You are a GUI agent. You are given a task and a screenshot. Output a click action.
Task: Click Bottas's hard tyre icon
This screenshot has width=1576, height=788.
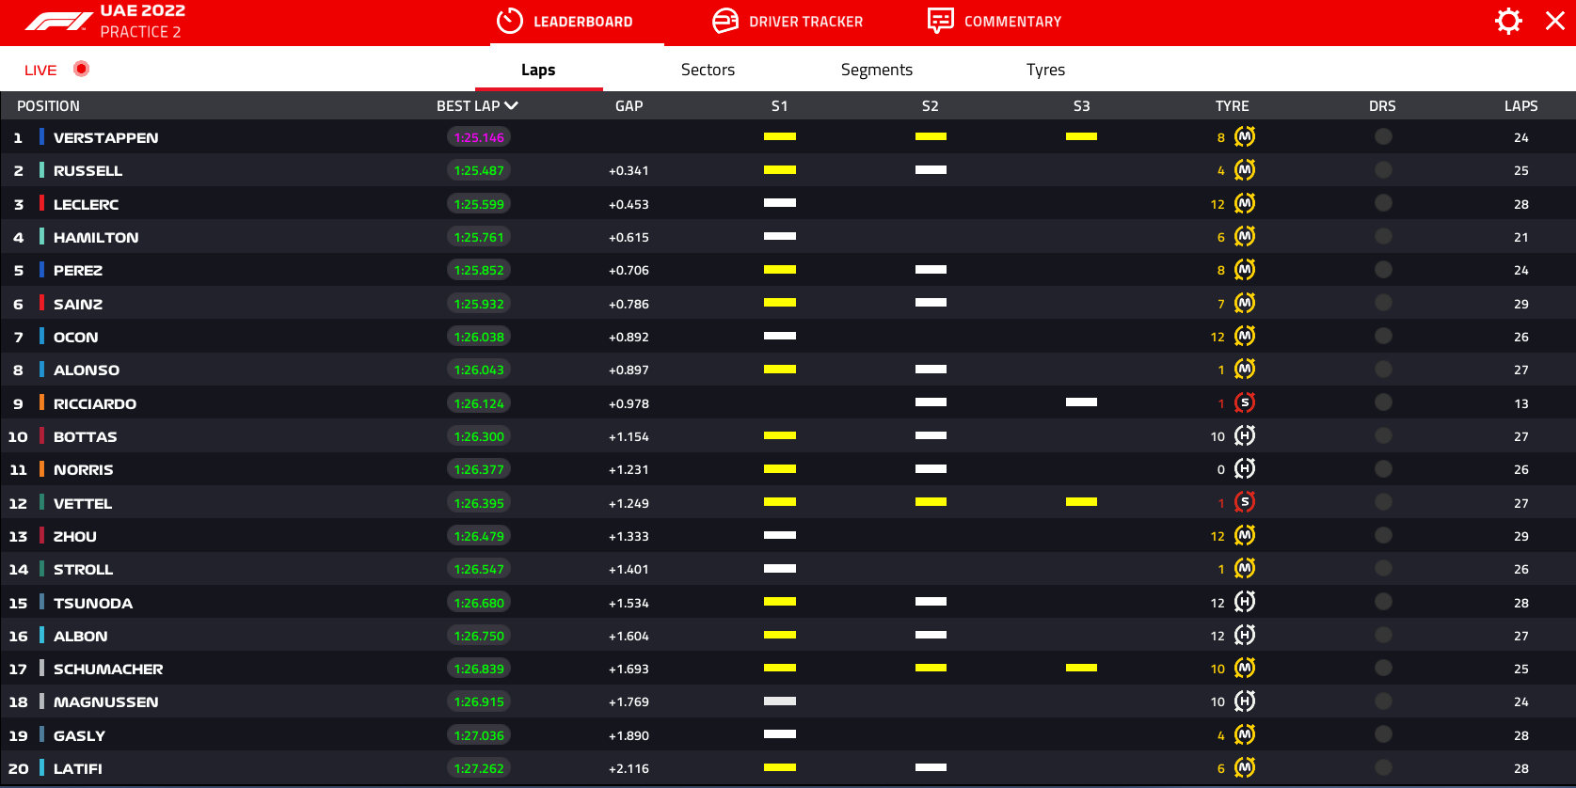[1245, 436]
